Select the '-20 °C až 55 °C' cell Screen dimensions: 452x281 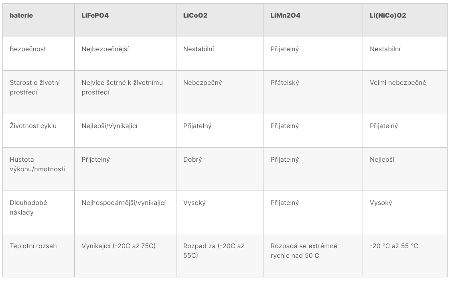tap(394, 246)
